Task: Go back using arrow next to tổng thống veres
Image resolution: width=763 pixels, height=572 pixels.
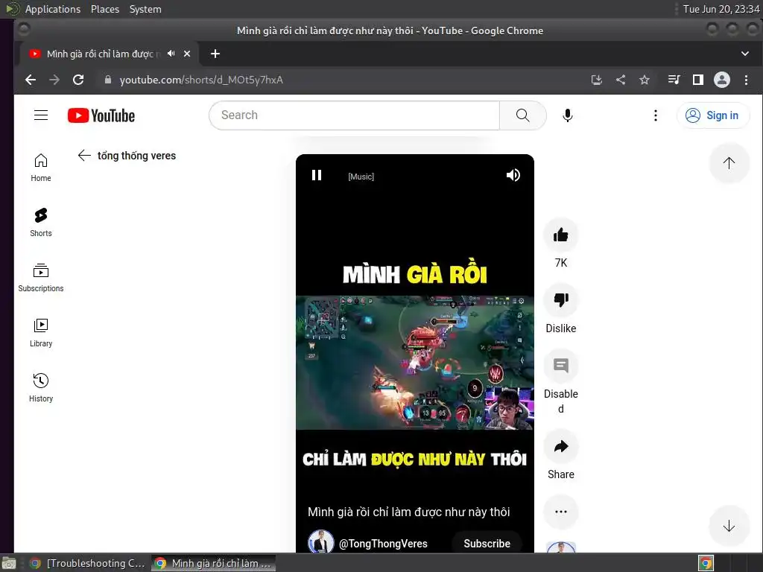Action: tap(84, 156)
